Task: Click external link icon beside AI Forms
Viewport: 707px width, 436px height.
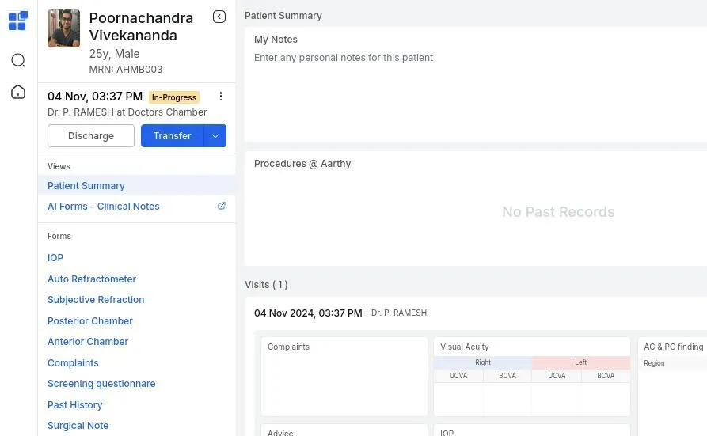Action: point(222,206)
